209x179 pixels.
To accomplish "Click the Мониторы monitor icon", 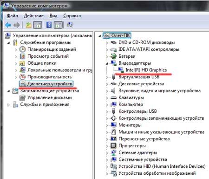I will [x=113, y=125].
